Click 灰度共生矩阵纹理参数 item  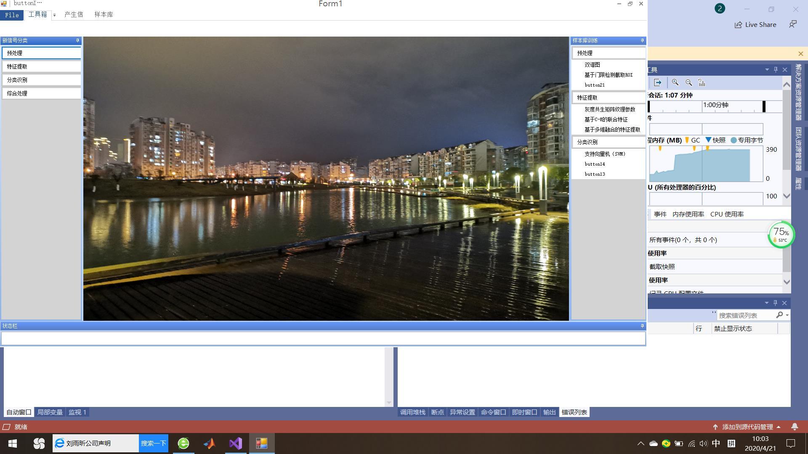[610, 109]
